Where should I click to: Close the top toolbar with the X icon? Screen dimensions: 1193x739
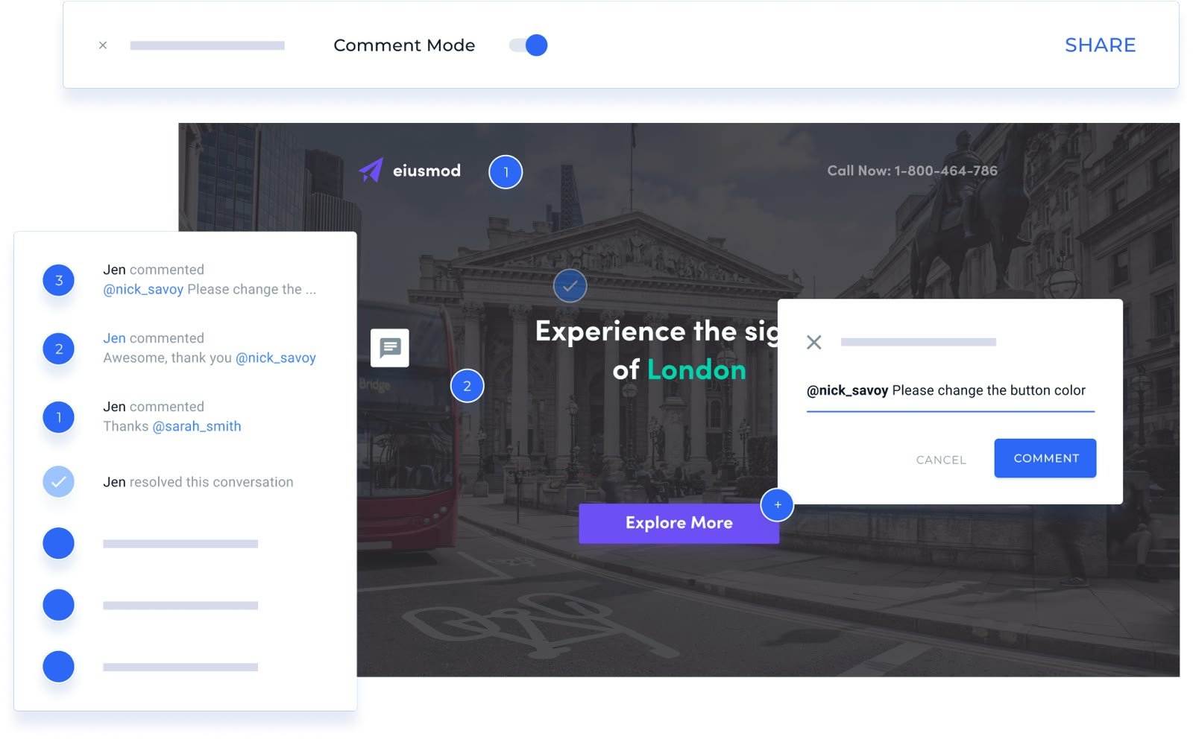click(x=103, y=45)
